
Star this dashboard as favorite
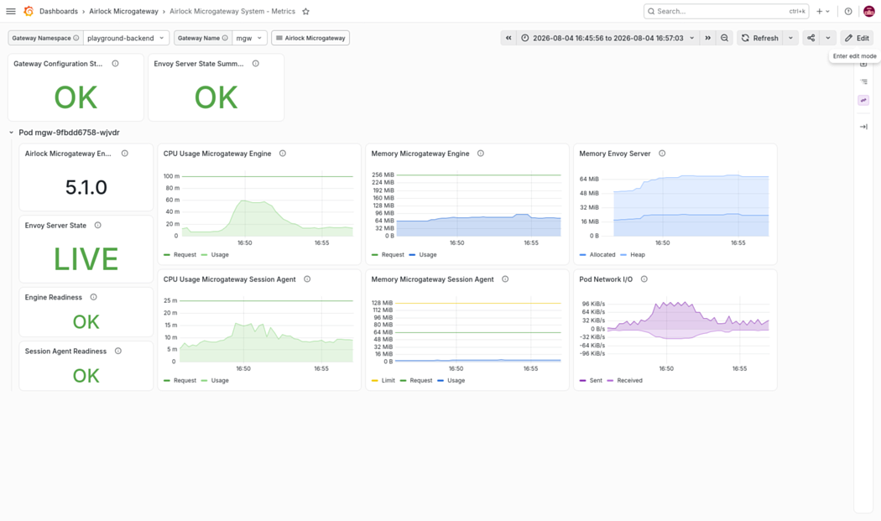(x=305, y=11)
